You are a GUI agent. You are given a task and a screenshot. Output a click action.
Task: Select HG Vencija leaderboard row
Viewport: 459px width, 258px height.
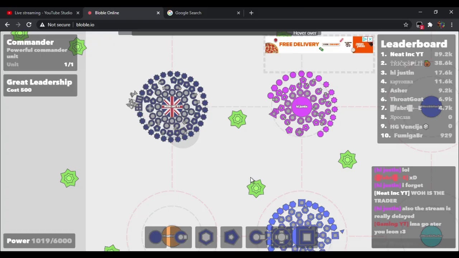(x=416, y=126)
